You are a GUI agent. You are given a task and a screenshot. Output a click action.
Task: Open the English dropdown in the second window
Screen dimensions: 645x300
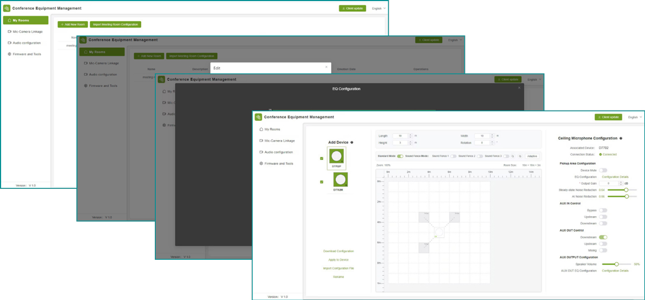point(455,40)
